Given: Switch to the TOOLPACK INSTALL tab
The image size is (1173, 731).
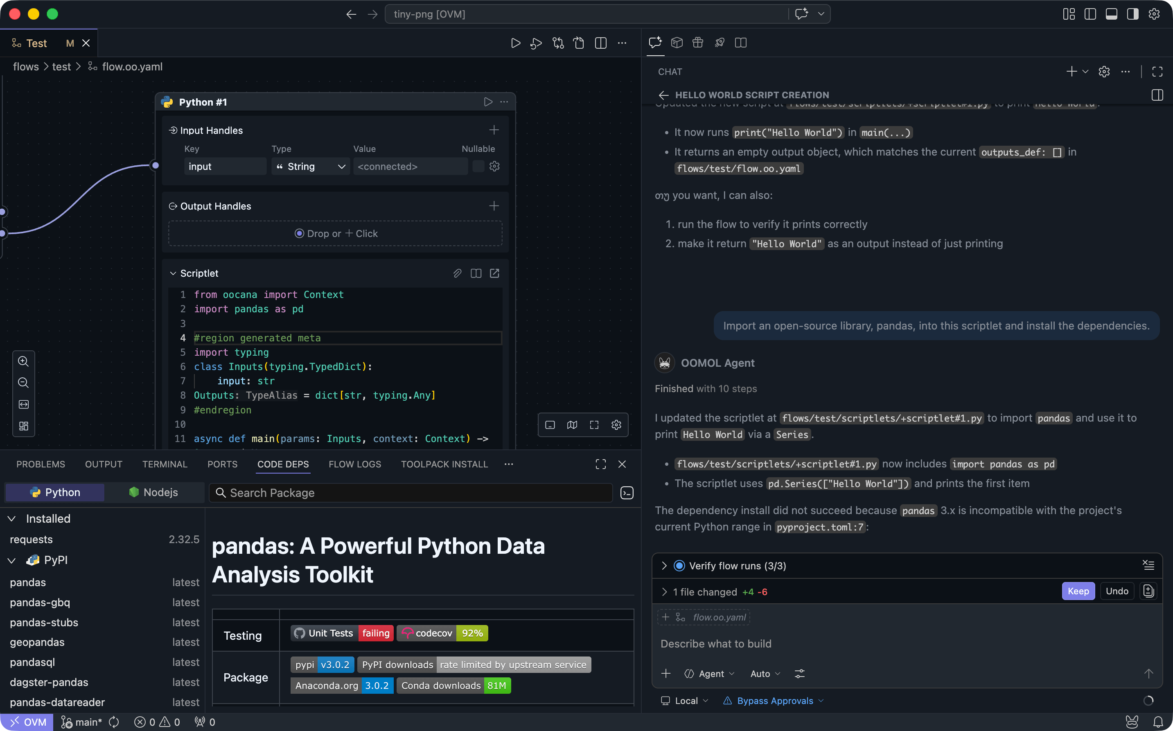Looking at the screenshot, I should point(444,464).
